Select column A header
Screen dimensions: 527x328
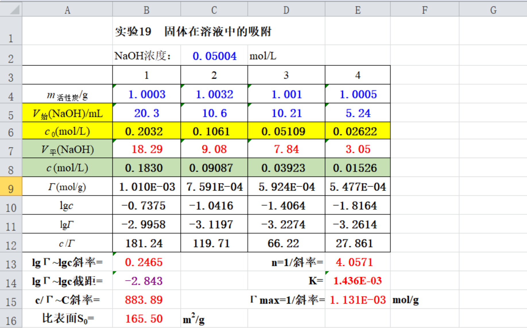coord(67,10)
